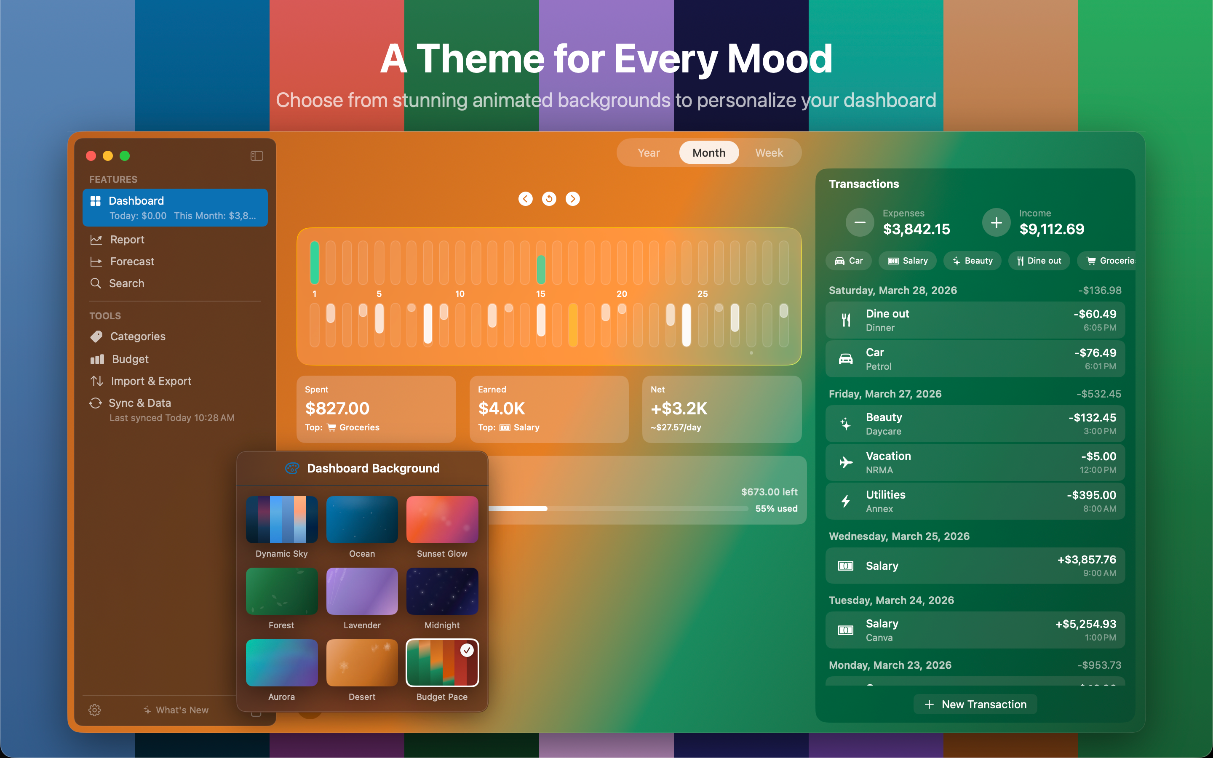Click the Earned summary card
The width and height of the screenshot is (1213, 758).
[x=549, y=409]
